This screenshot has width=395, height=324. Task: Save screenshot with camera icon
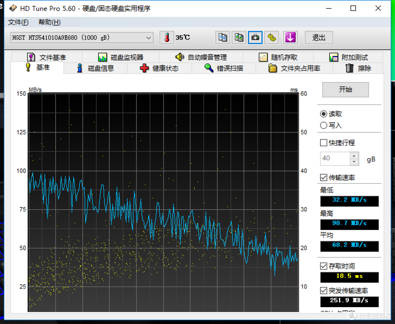coord(255,38)
